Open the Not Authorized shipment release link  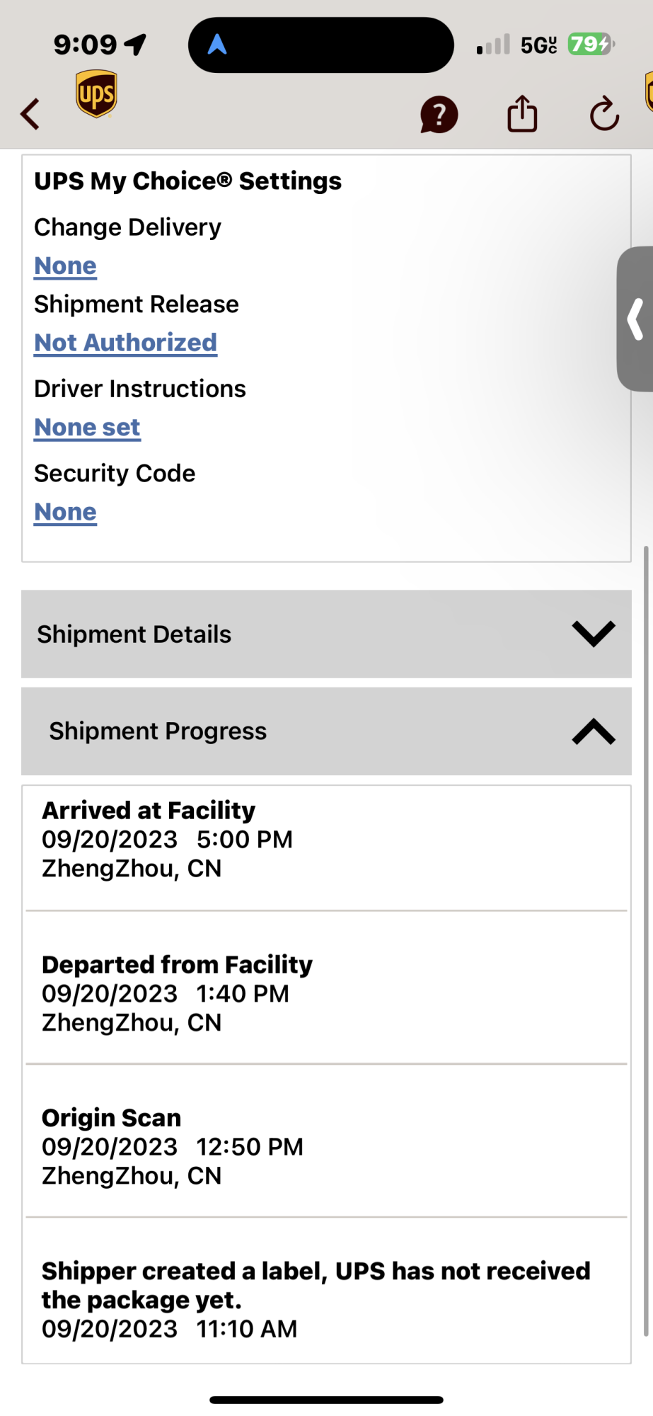126,343
